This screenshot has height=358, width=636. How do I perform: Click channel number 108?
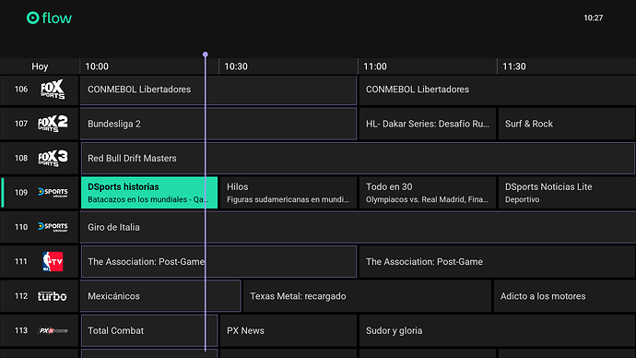pyautogui.click(x=21, y=158)
